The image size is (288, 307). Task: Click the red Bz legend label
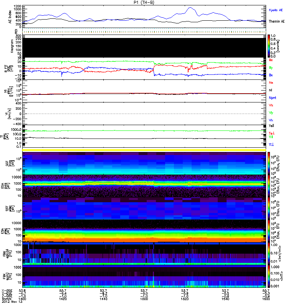click(271, 60)
